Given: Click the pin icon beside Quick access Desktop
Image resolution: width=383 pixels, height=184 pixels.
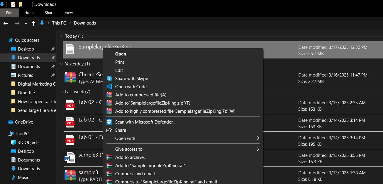Looking at the screenshot, I should [53, 49].
